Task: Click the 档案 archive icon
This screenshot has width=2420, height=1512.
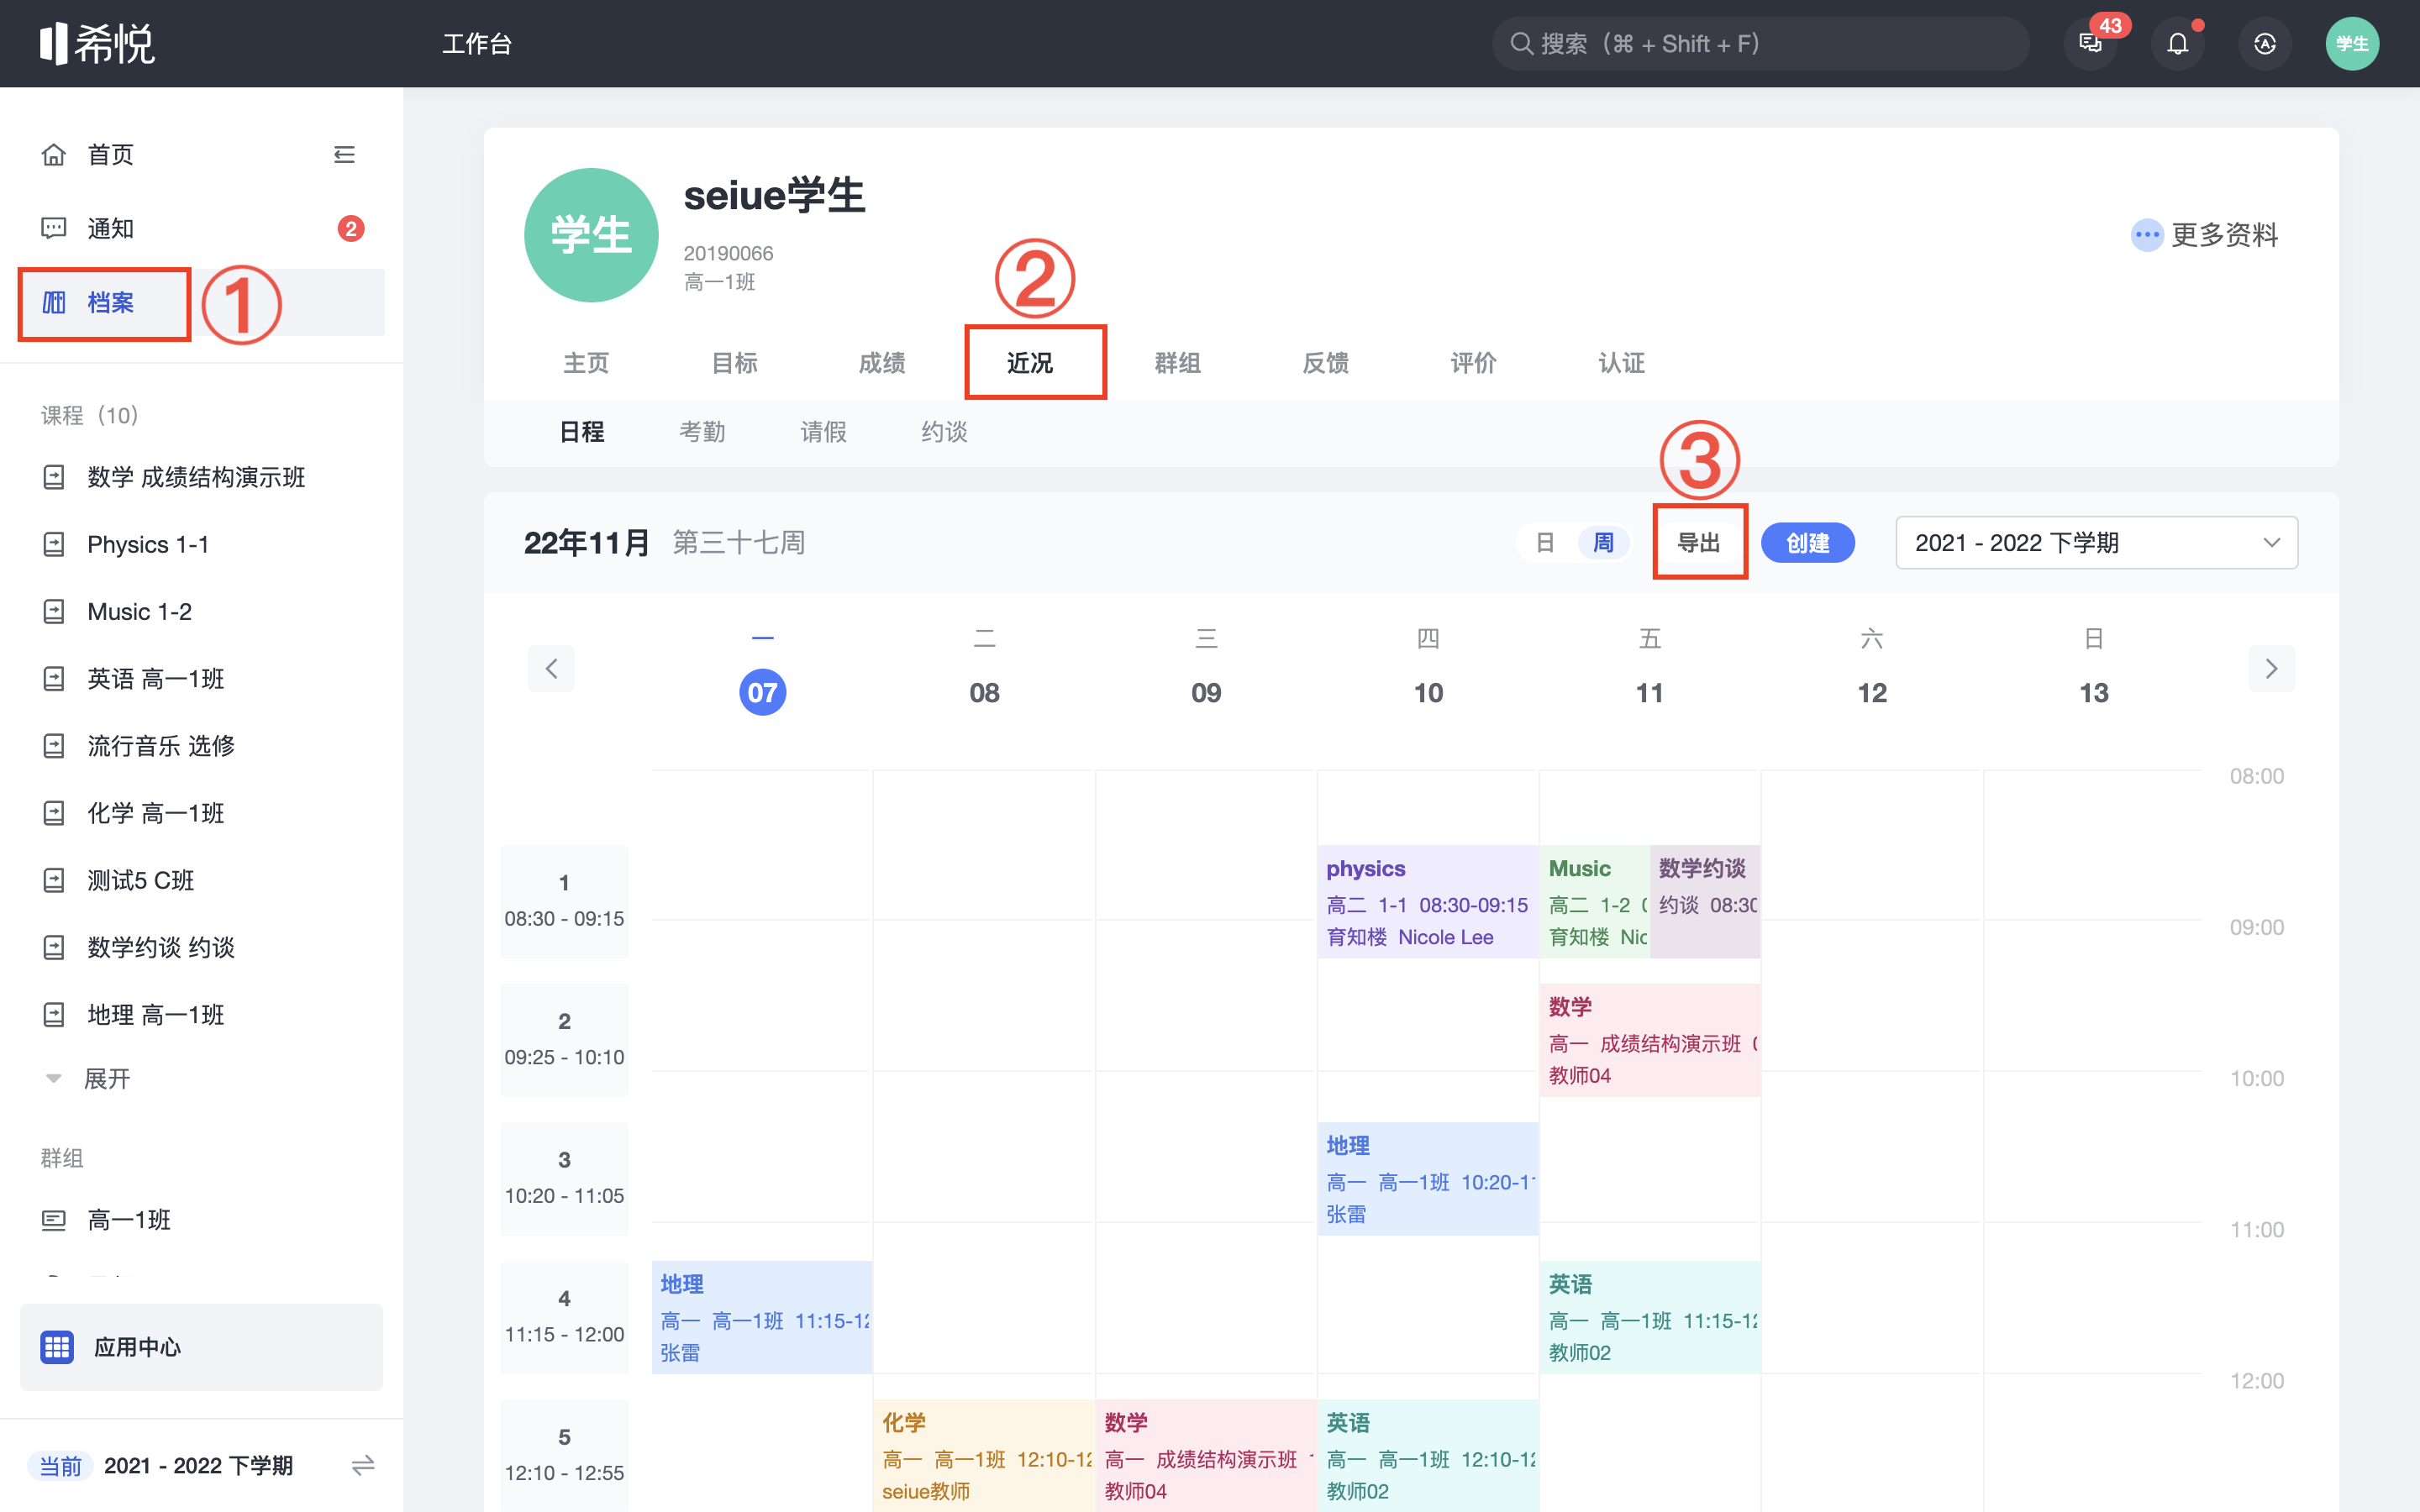Action: (x=54, y=302)
